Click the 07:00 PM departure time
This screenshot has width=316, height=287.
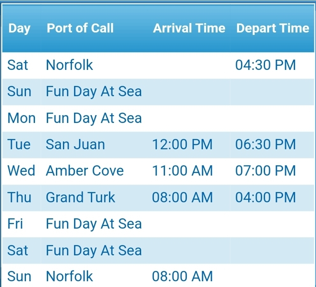[x=265, y=171]
